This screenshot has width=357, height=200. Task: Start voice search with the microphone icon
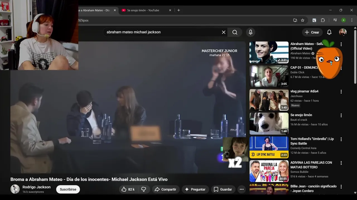click(x=250, y=32)
